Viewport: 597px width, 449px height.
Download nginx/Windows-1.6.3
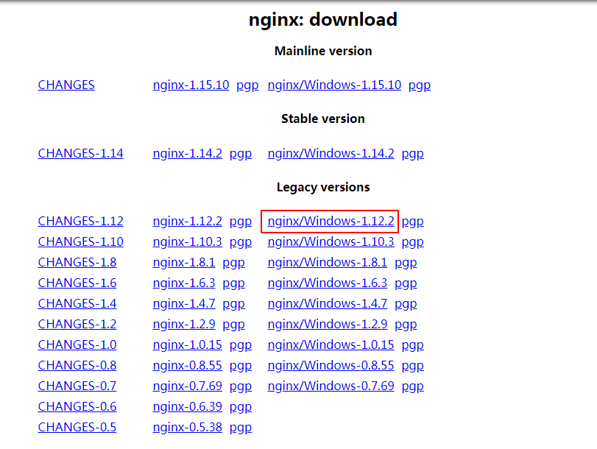click(x=328, y=283)
